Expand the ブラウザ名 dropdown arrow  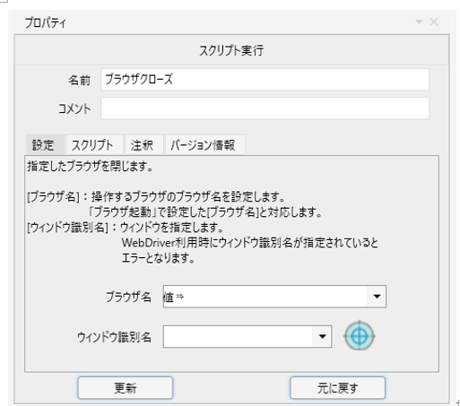click(x=377, y=297)
